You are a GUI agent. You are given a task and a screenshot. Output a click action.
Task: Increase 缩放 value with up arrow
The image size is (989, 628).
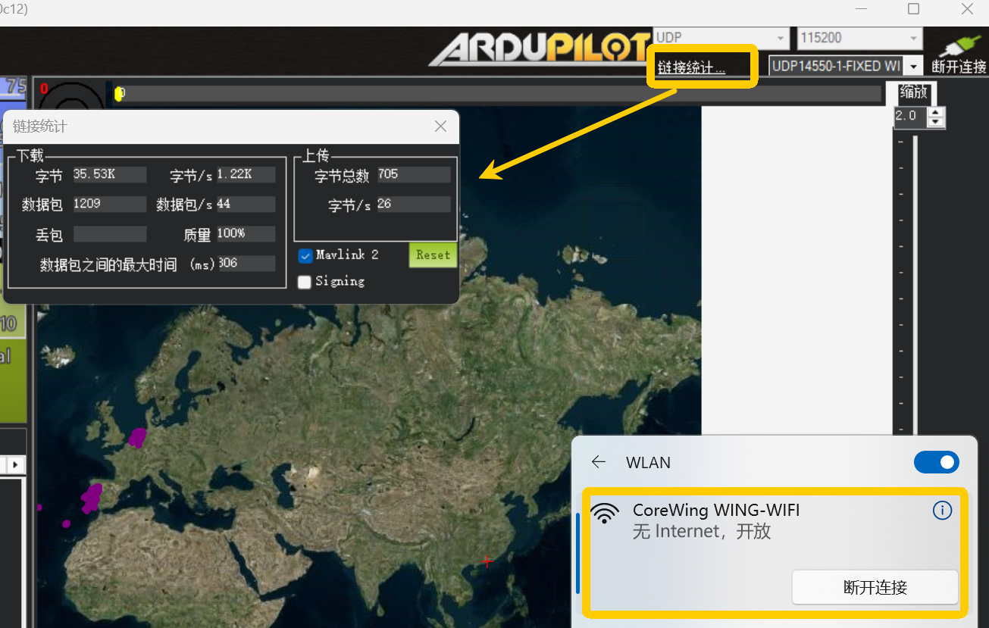(x=936, y=112)
